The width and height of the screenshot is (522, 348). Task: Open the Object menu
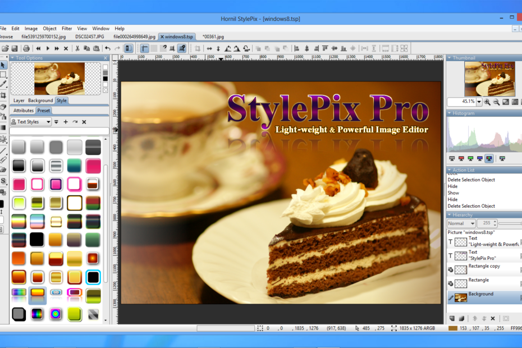(49, 29)
